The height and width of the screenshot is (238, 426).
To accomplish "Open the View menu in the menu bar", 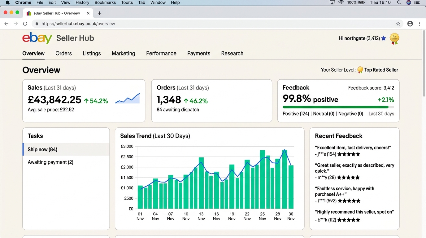I will coord(66,2).
